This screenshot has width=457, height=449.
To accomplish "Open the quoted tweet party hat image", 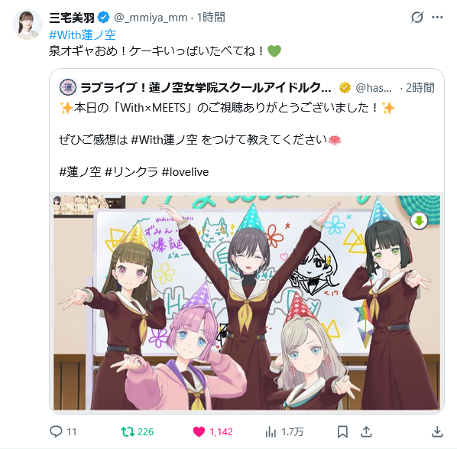I will 247,303.
